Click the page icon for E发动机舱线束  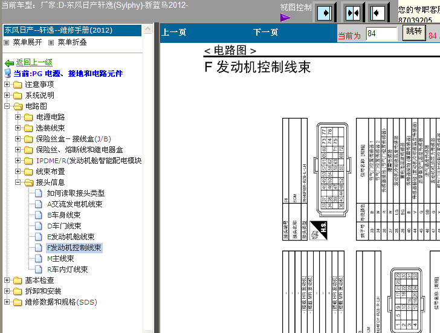click(39, 237)
